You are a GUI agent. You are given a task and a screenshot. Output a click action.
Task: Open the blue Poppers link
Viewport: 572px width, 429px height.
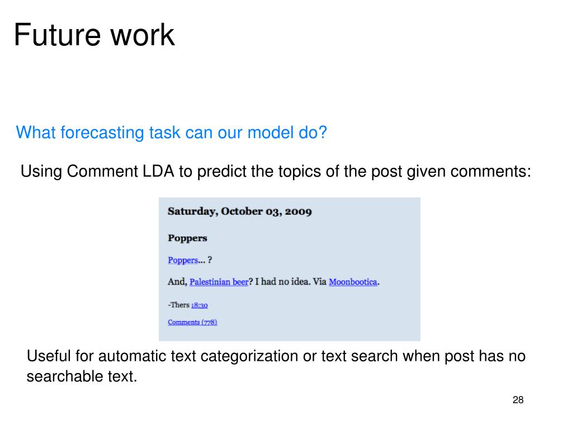coord(183,260)
